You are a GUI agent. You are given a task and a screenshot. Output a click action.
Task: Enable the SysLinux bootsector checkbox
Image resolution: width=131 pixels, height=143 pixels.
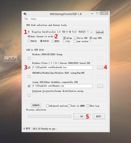pos(29,95)
